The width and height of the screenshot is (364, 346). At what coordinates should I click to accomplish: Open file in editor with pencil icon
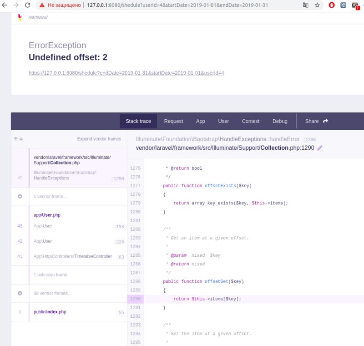320,148
